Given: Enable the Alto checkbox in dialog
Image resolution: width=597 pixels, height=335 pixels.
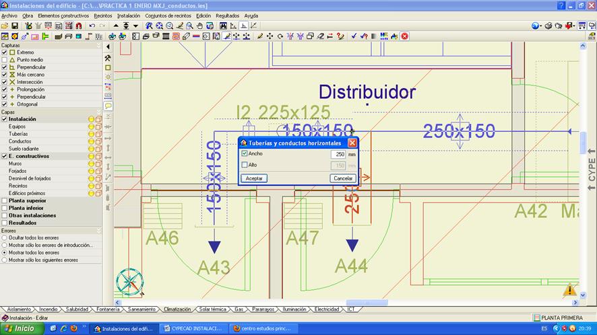Looking at the screenshot, I should 245,165.
